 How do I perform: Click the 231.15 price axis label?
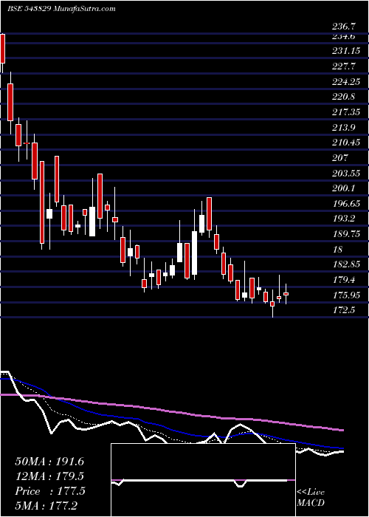click(x=346, y=51)
